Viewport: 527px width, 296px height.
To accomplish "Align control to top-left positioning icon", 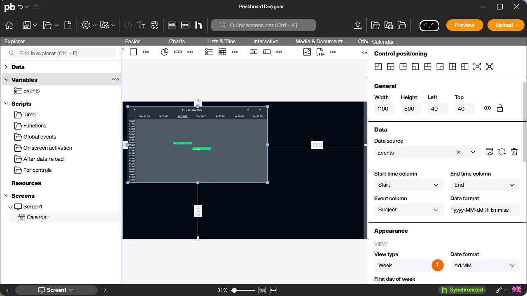I will pyautogui.click(x=378, y=67).
